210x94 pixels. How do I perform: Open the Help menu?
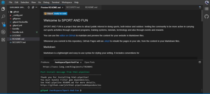click(x=77, y=2)
